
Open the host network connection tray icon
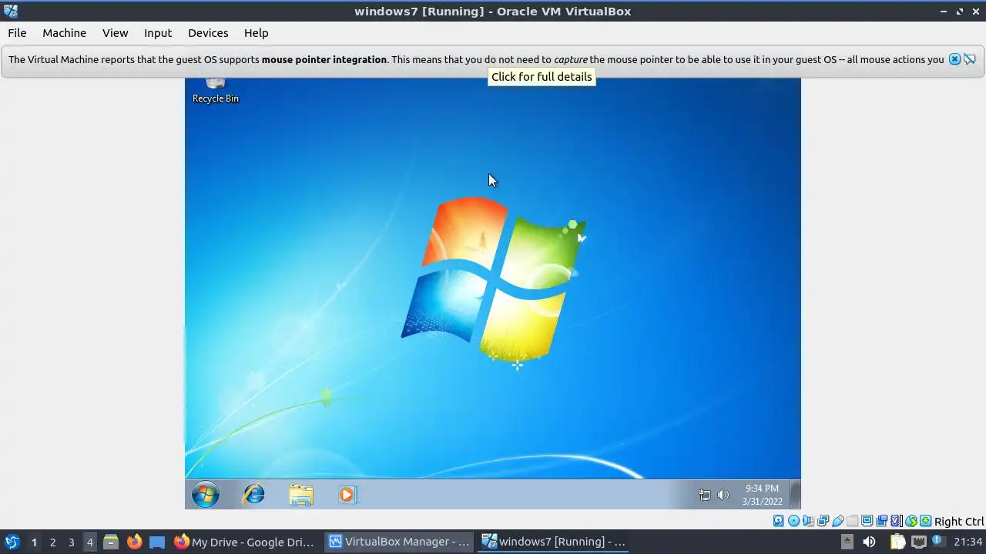point(918,542)
